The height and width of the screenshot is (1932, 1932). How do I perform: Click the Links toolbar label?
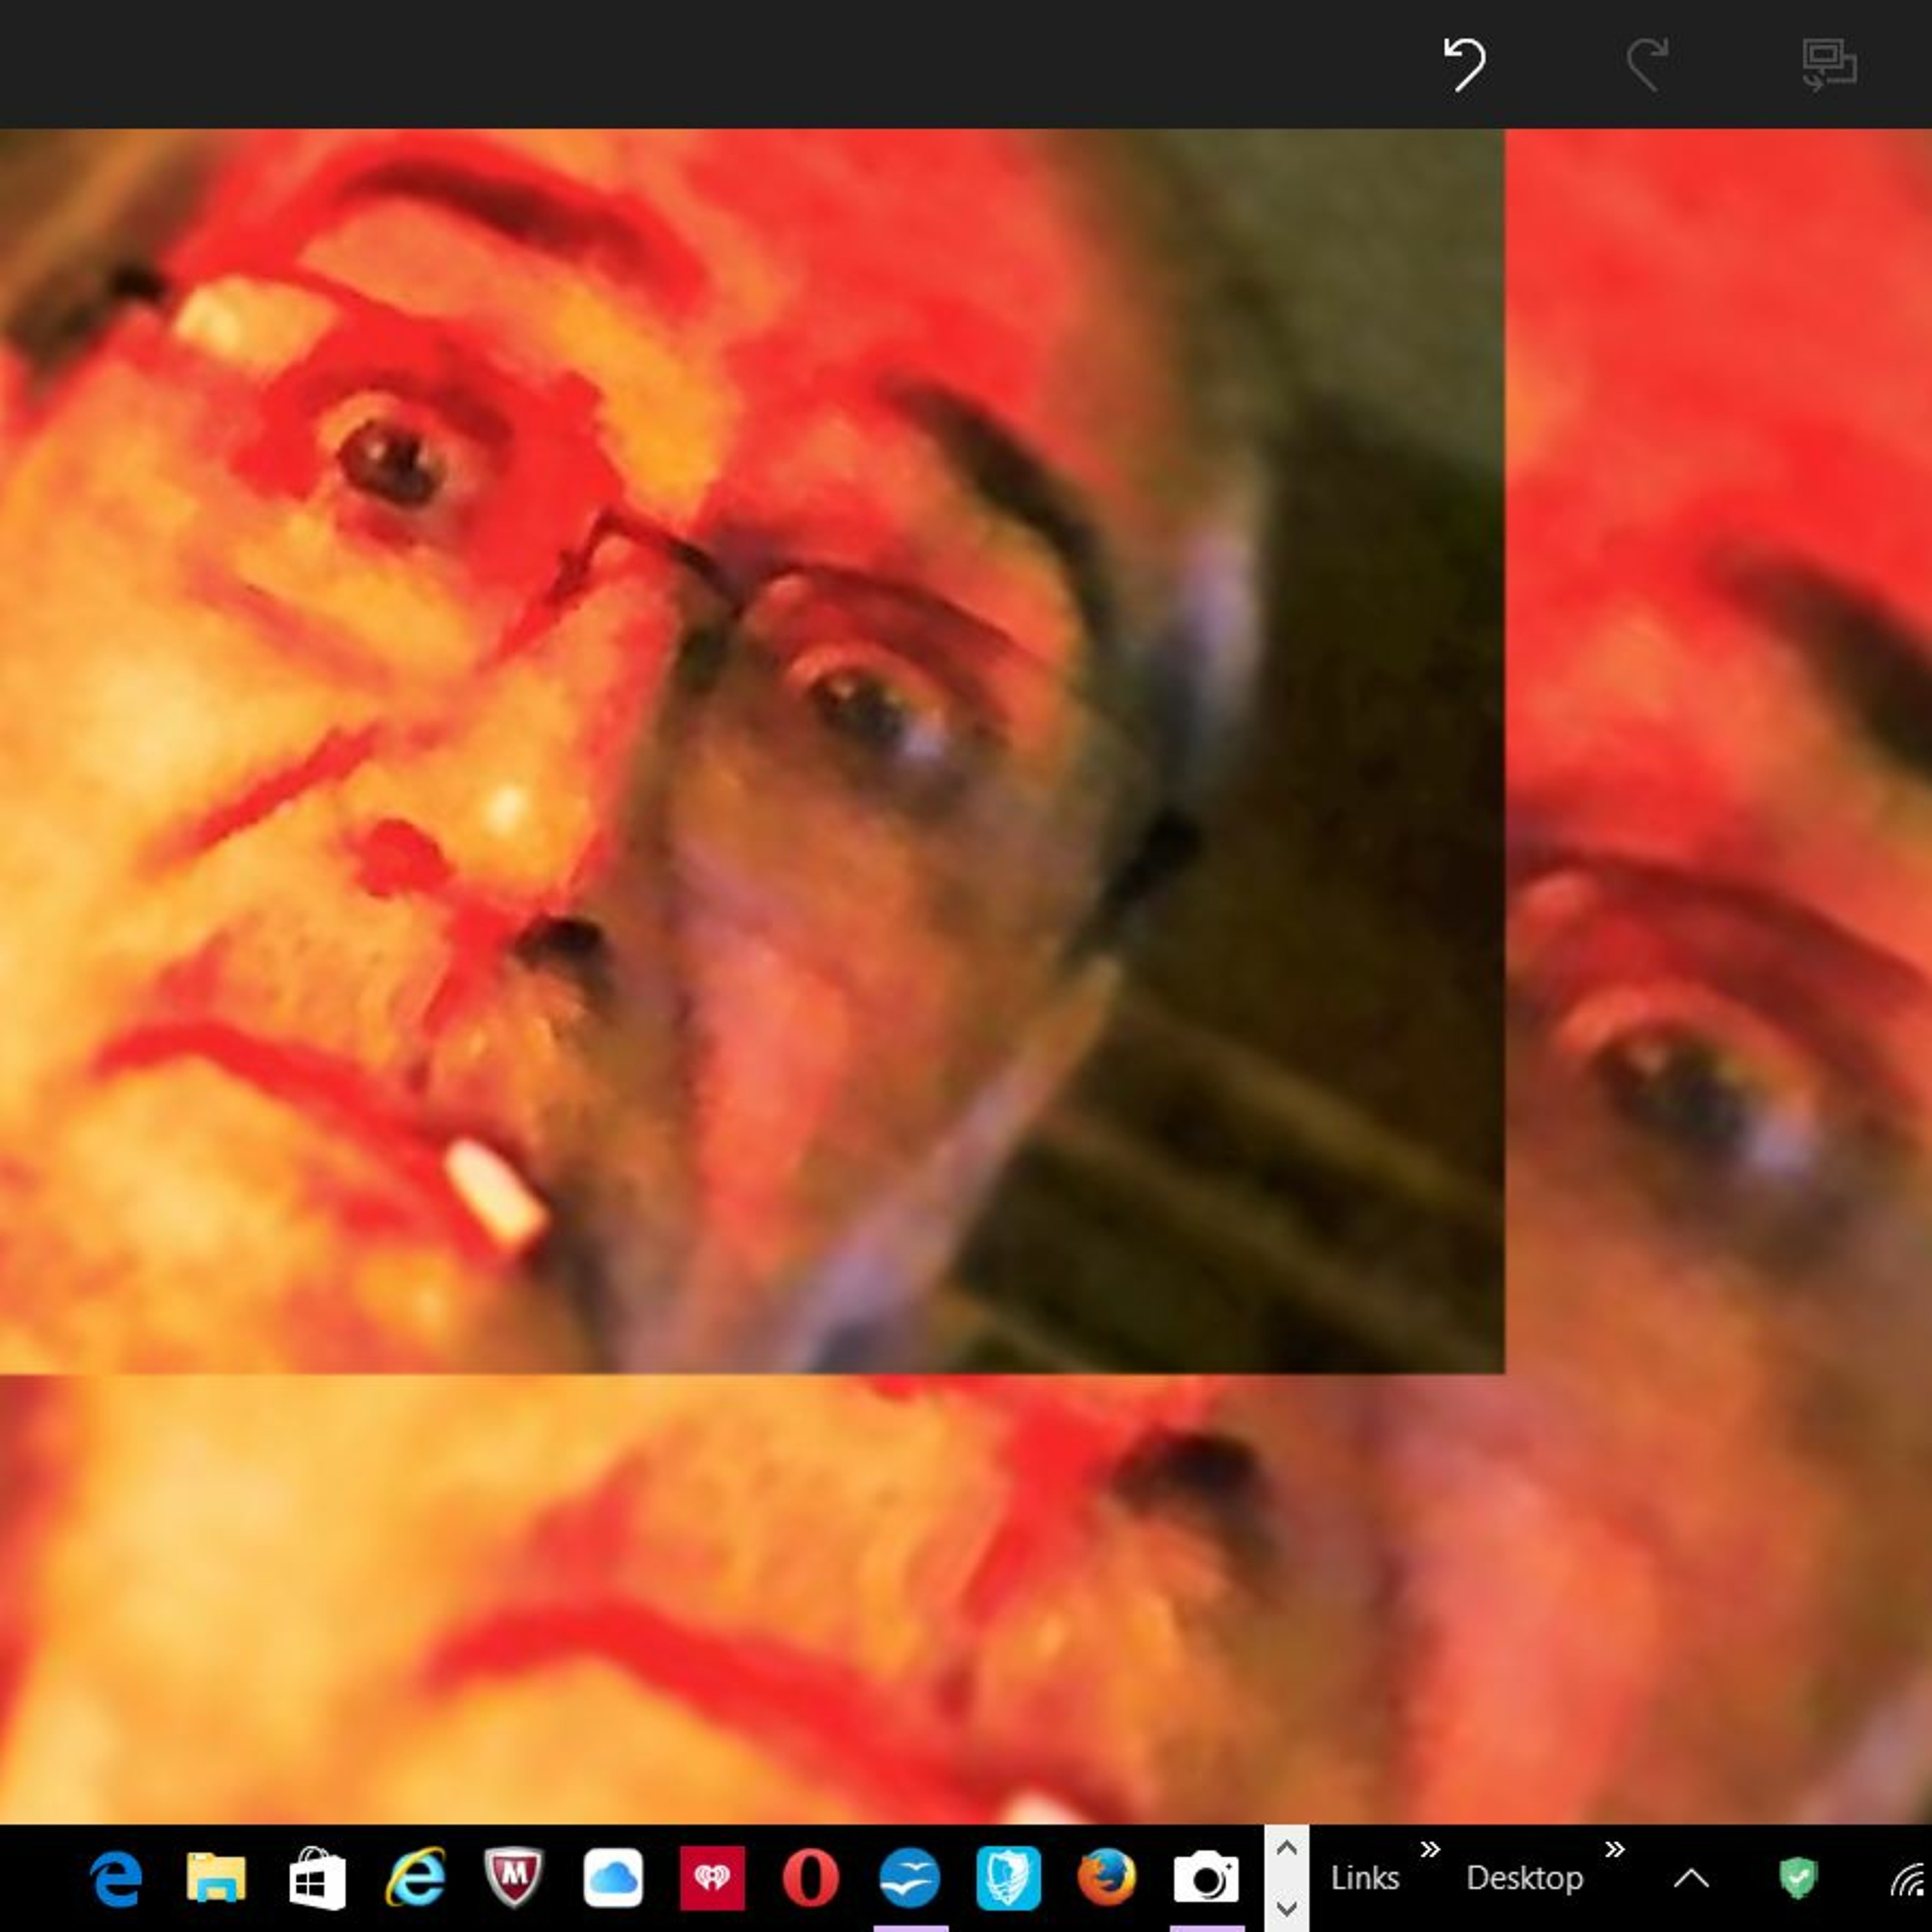click(x=1365, y=1879)
